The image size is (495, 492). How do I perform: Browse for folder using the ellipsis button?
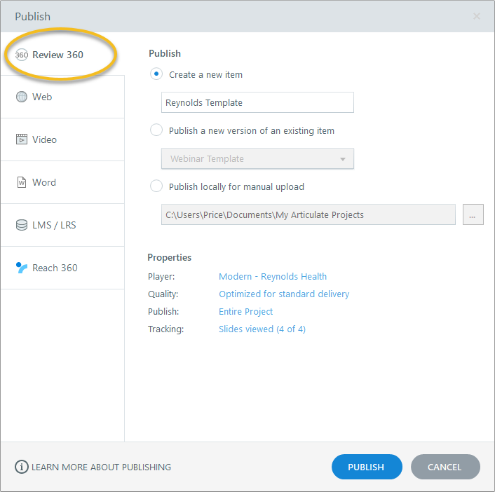pos(473,215)
